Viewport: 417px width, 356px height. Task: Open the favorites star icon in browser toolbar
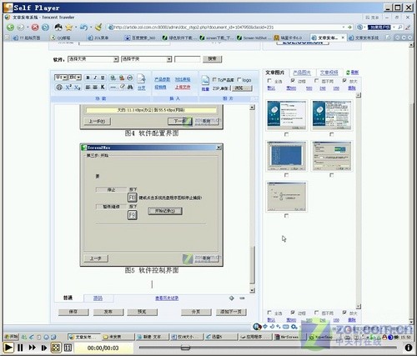pos(68,28)
